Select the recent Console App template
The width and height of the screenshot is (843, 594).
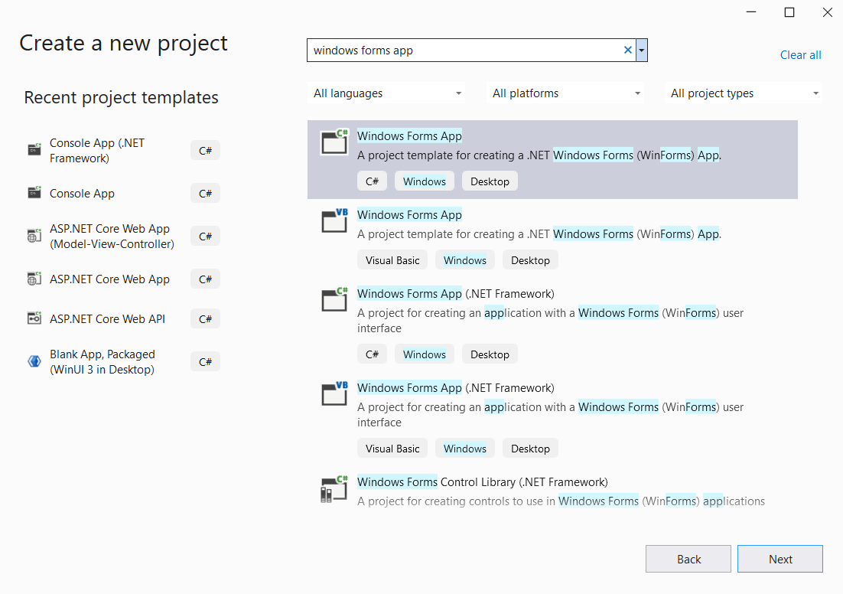(83, 194)
